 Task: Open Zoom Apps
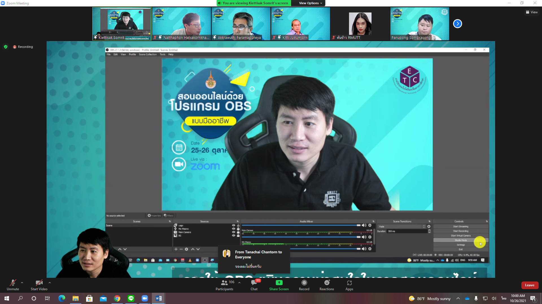[x=349, y=285]
